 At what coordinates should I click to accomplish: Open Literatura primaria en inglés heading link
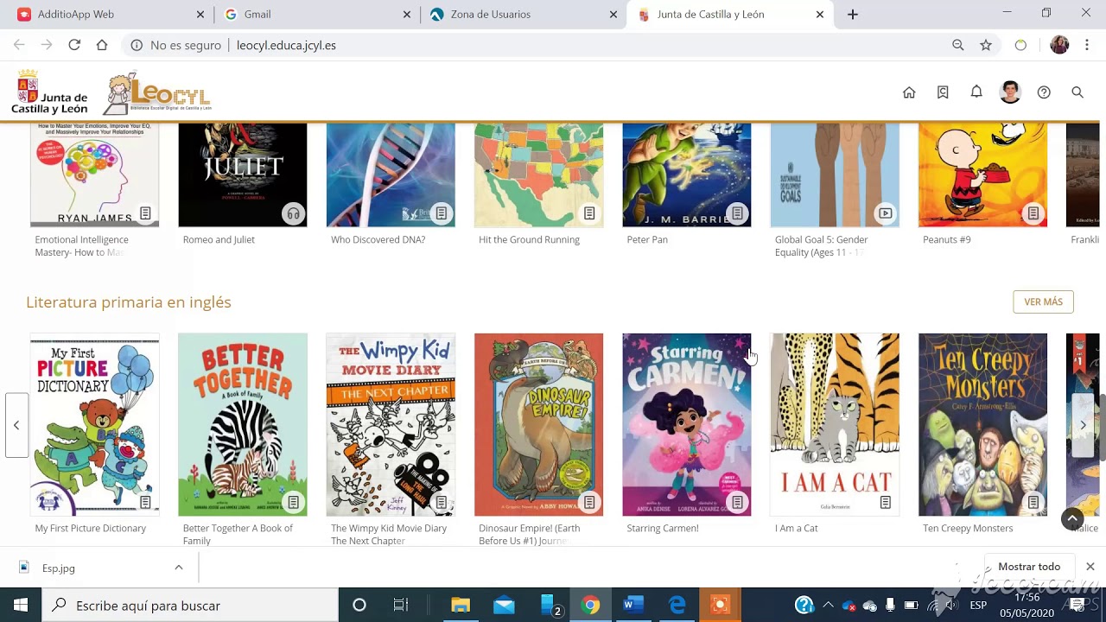129,301
